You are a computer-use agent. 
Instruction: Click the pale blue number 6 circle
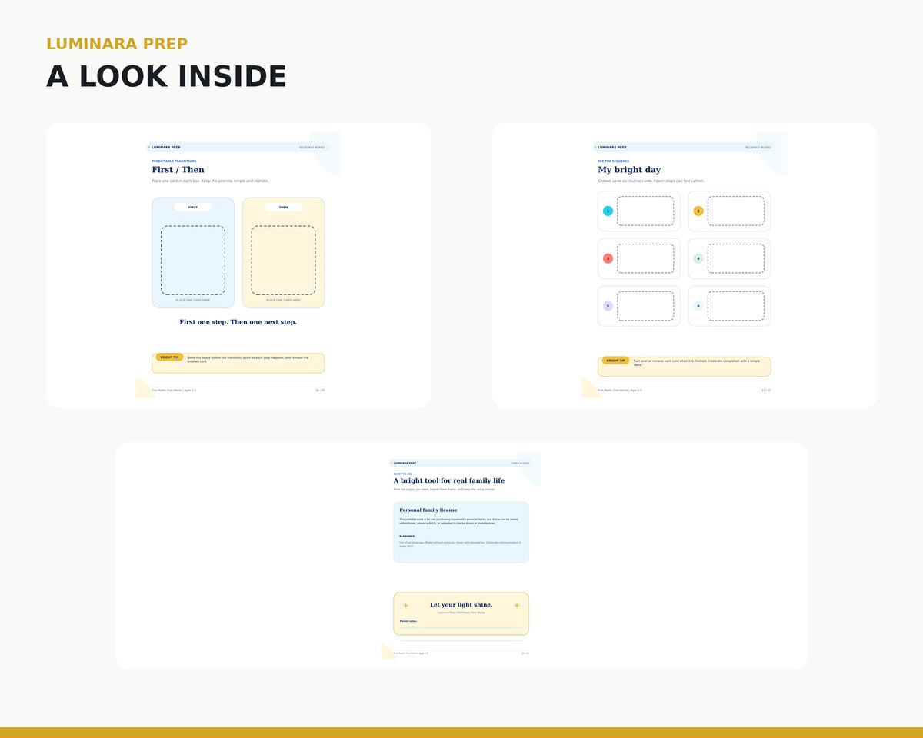[698, 306]
